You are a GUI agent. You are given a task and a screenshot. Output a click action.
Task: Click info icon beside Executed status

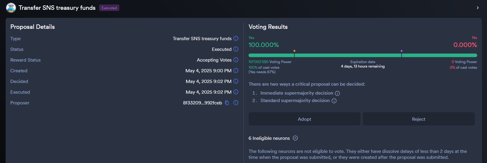[236, 49]
